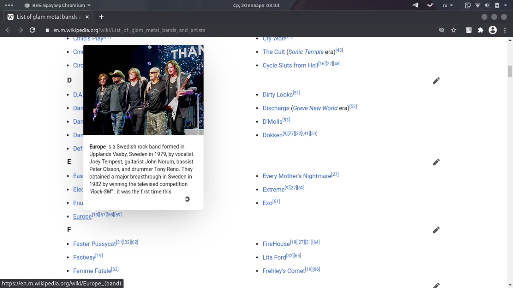Open the Femme Fatale link

pos(92,271)
